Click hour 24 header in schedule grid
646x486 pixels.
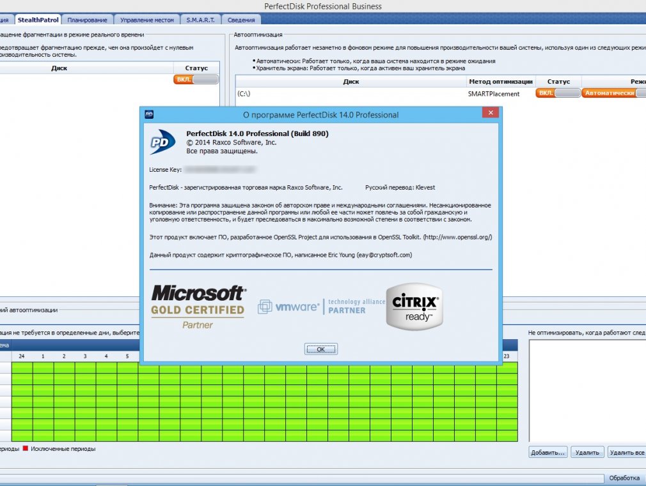point(21,356)
